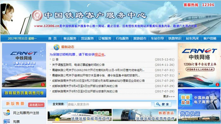Click 网上购票用户注册 link
The image size is (221, 124).
[26, 113]
